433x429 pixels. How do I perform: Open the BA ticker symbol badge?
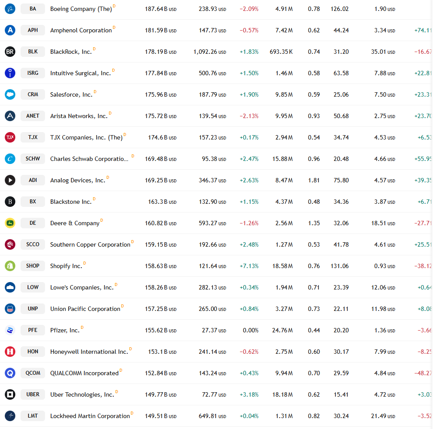pos(33,9)
